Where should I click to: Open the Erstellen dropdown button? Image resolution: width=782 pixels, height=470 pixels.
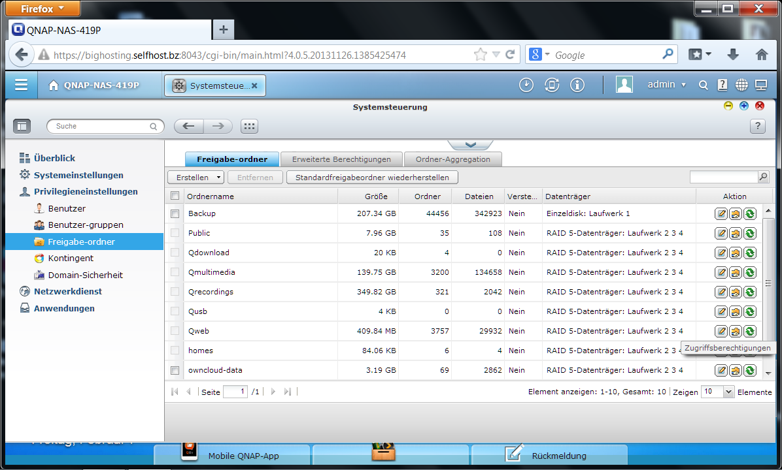pos(196,178)
